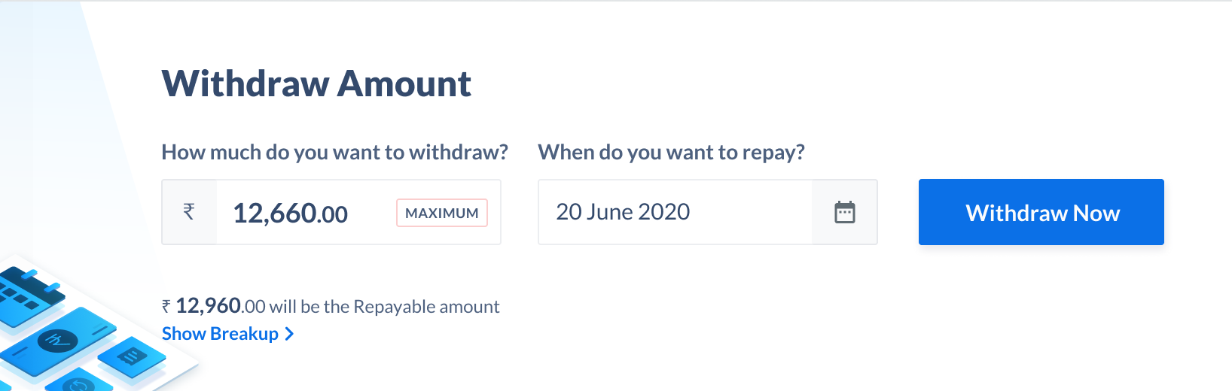Click the Withdraw Amount heading
Image resolution: width=1232 pixels, height=391 pixels.
(x=316, y=83)
